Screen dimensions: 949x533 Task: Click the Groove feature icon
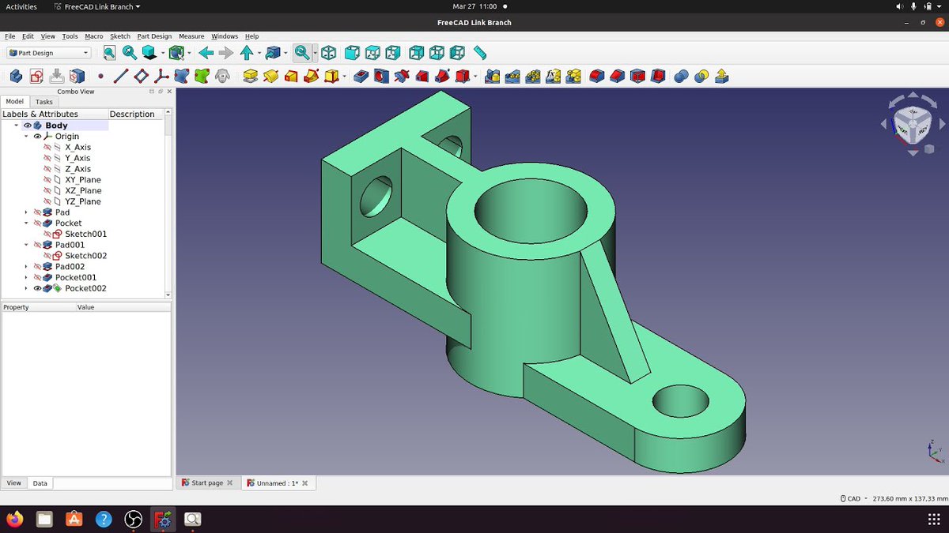tap(402, 77)
